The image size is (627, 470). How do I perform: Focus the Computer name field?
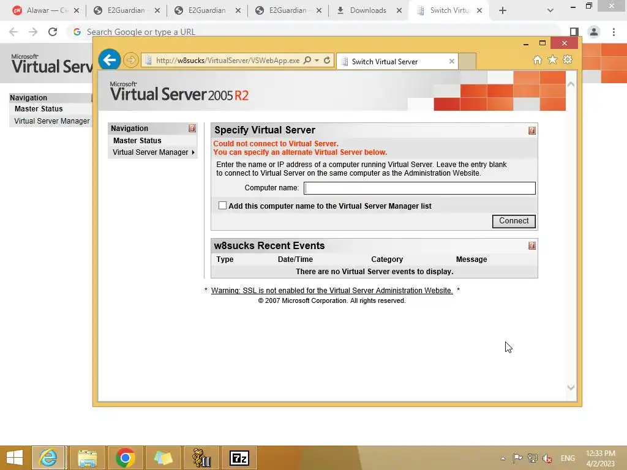click(x=419, y=188)
